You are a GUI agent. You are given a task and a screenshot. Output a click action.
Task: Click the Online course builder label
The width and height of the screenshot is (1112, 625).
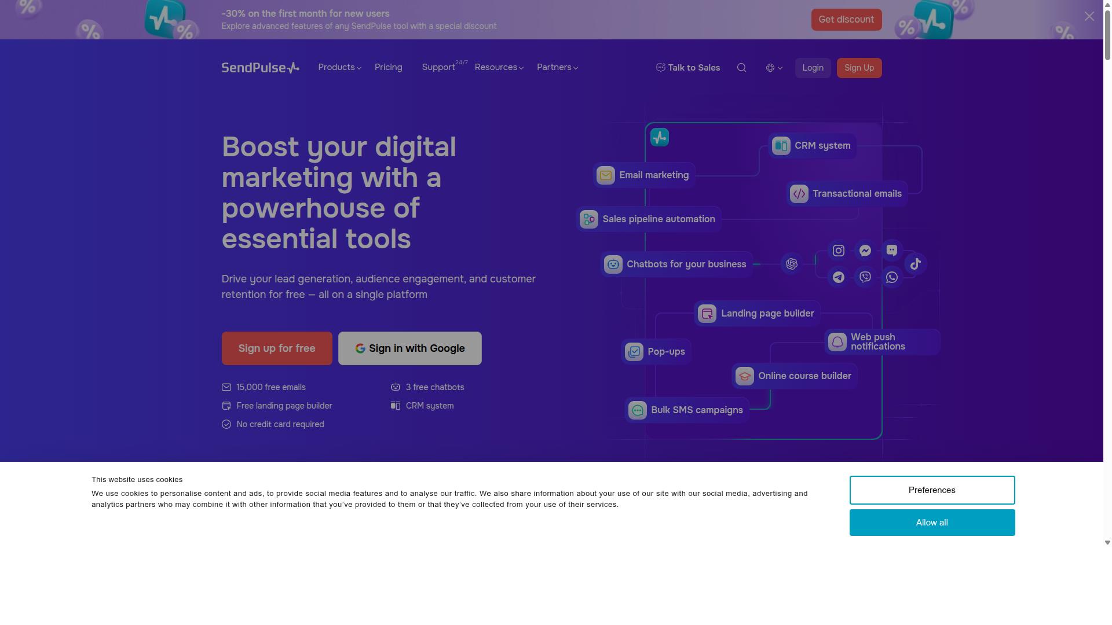tap(804, 376)
